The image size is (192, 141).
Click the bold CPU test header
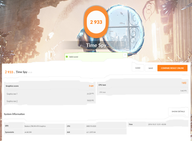(x=102, y=85)
